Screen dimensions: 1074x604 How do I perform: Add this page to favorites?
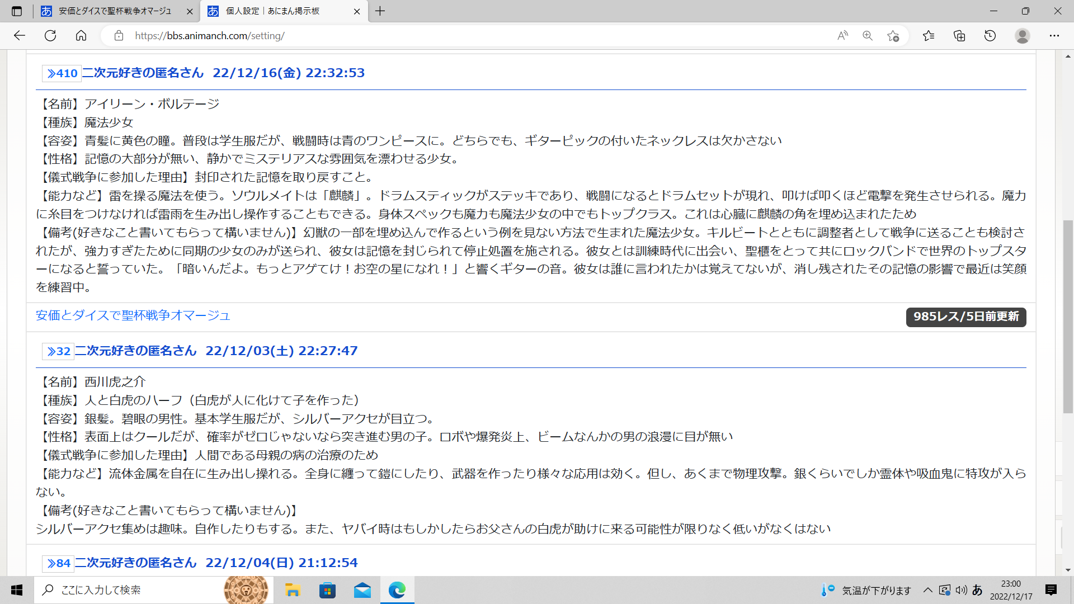click(893, 36)
